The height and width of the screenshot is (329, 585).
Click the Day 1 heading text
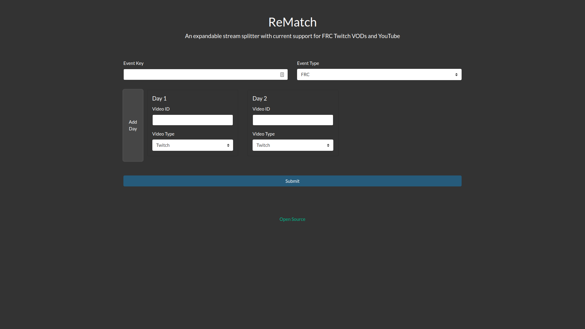[159, 98]
